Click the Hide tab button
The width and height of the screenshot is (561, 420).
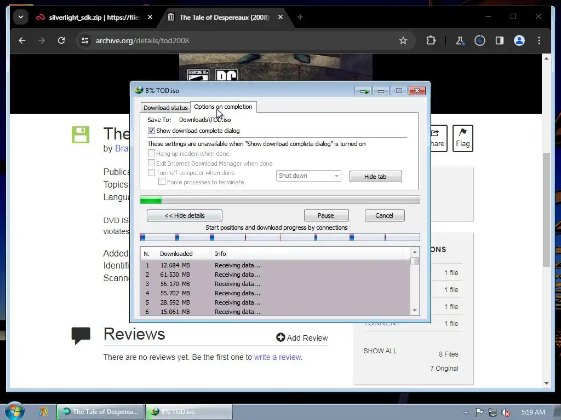375,177
